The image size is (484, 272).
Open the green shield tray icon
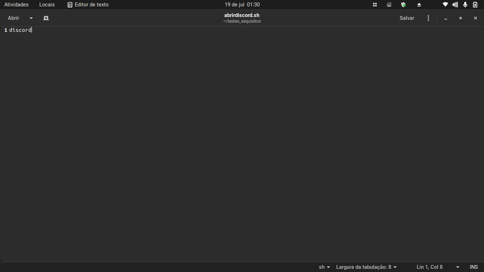(x=403, y=5)
